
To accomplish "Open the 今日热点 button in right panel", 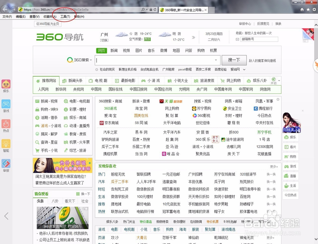I will 290,195.
